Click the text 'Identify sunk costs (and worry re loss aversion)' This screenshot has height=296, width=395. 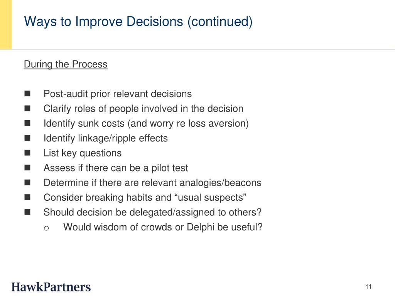coord(146,124)
